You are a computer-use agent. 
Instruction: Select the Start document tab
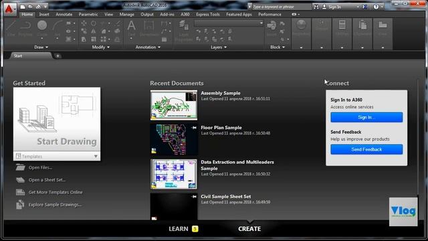coord(31,56)
